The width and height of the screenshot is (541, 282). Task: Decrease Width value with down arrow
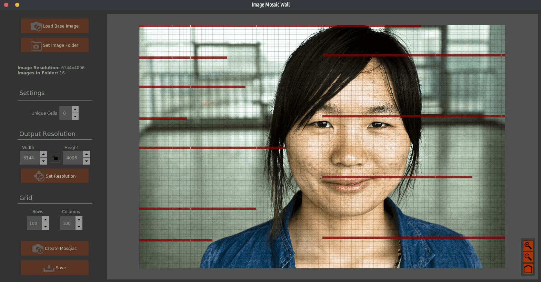(43, 161)
